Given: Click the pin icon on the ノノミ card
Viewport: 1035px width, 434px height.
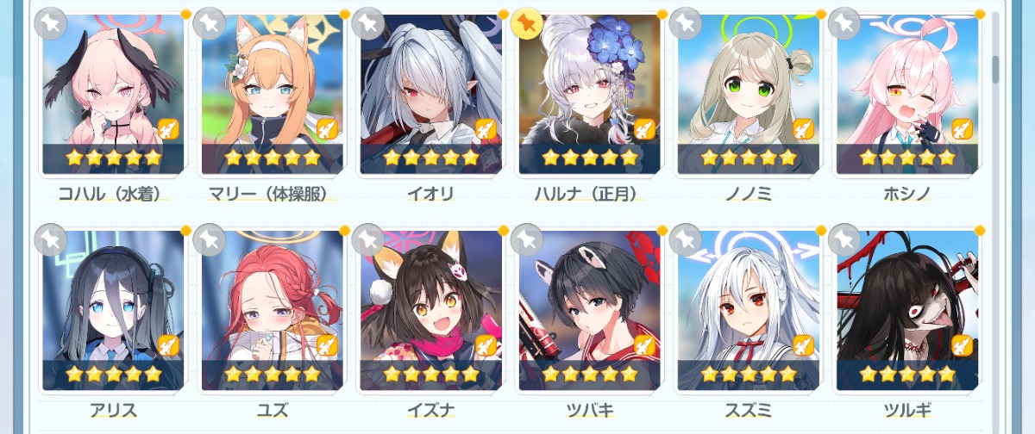Looking at the screenshot, I should click(x=686, y=23).
